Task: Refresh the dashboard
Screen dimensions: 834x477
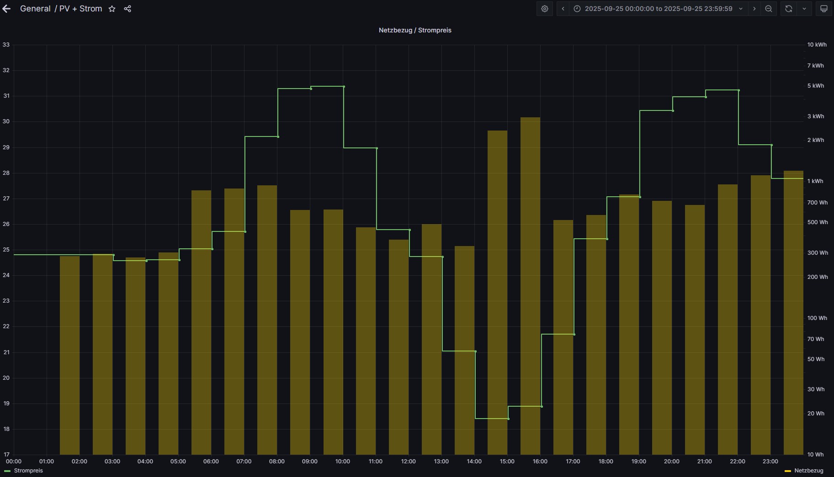Action: (789, 9)
